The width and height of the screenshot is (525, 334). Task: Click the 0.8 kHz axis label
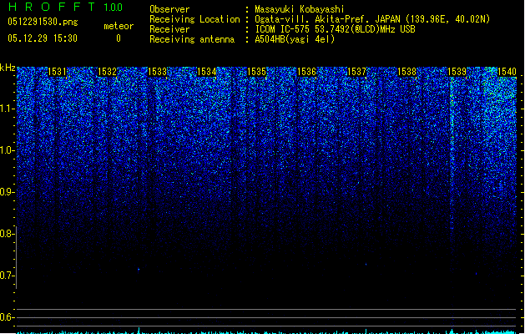pos(7,234)
